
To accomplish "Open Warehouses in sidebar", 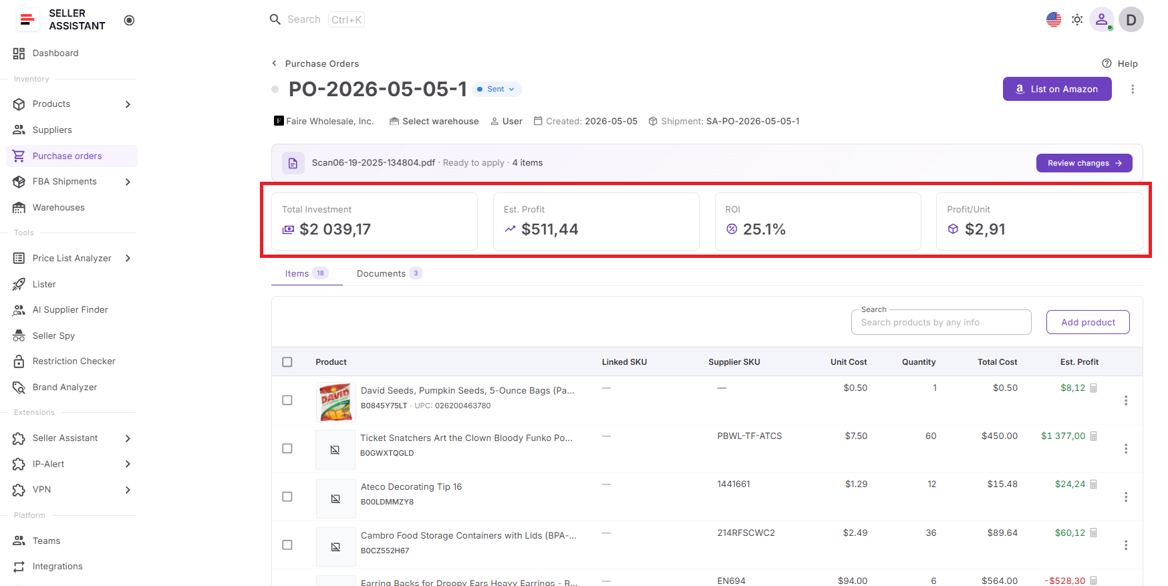I will (71, 208).
